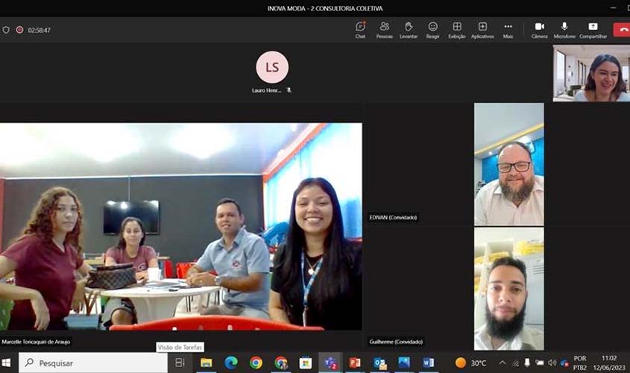Viewport: 630px width, 373px height.
Task: Expand hidden system tray icons chevron
Action: click(x=503, y=363)
